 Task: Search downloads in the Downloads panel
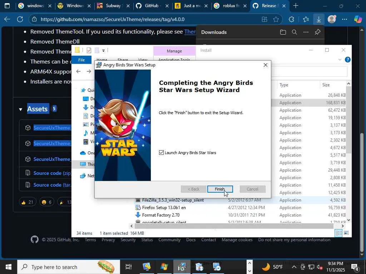tap(295, 32)
